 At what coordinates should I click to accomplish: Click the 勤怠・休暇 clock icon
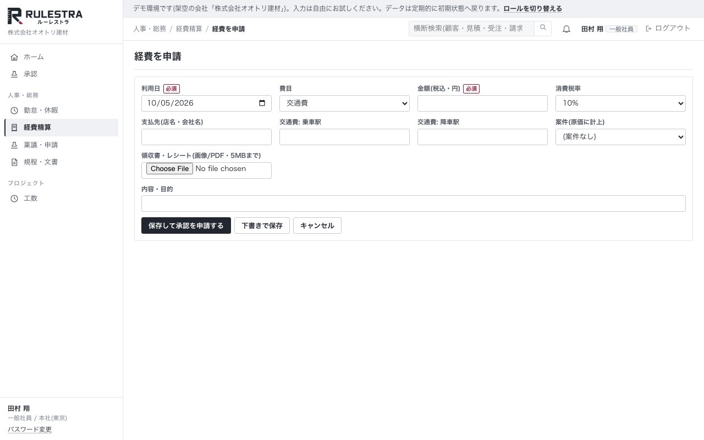(x=14, y=111)
